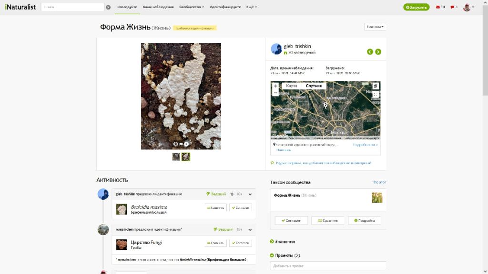Open gleb_trishkin username link in header
The image size is (488, 274).
point(297,46)
